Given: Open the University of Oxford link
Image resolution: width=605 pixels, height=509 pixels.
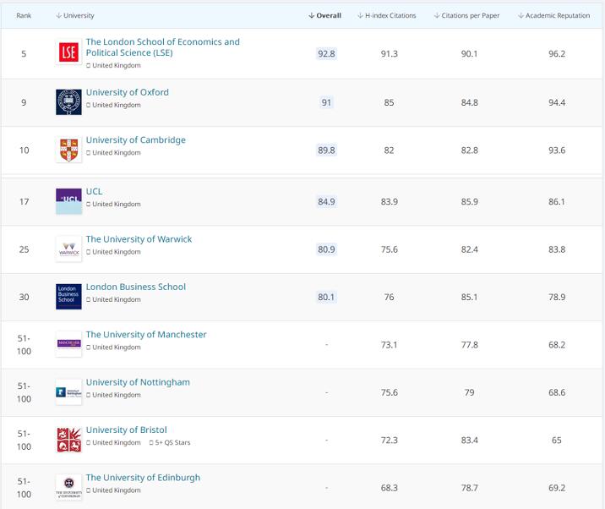Looking at the screenshot, I should [128, 92].
